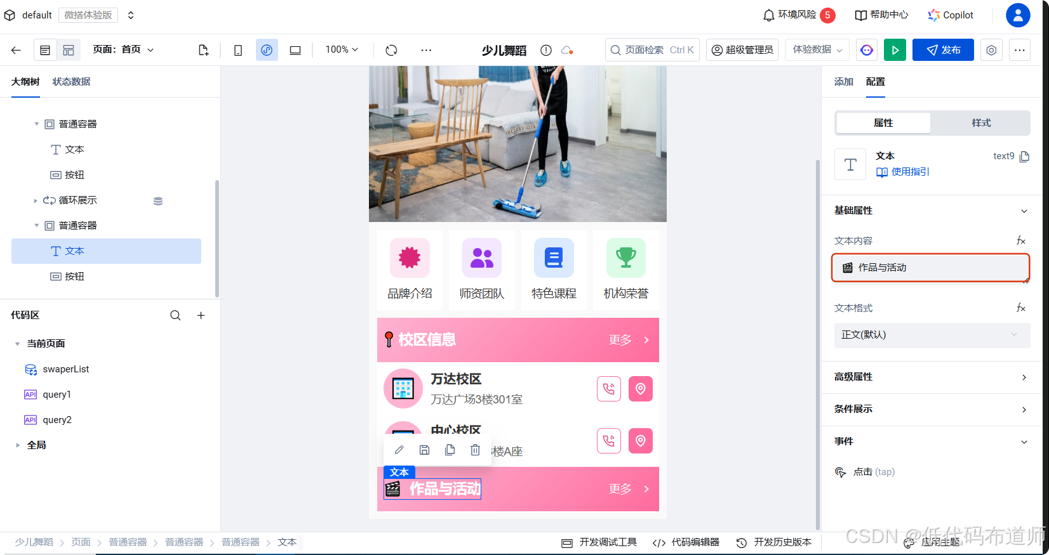
Task: Switch to desktop PC preview
Action: pyautogui.click(x=295, y=50)
